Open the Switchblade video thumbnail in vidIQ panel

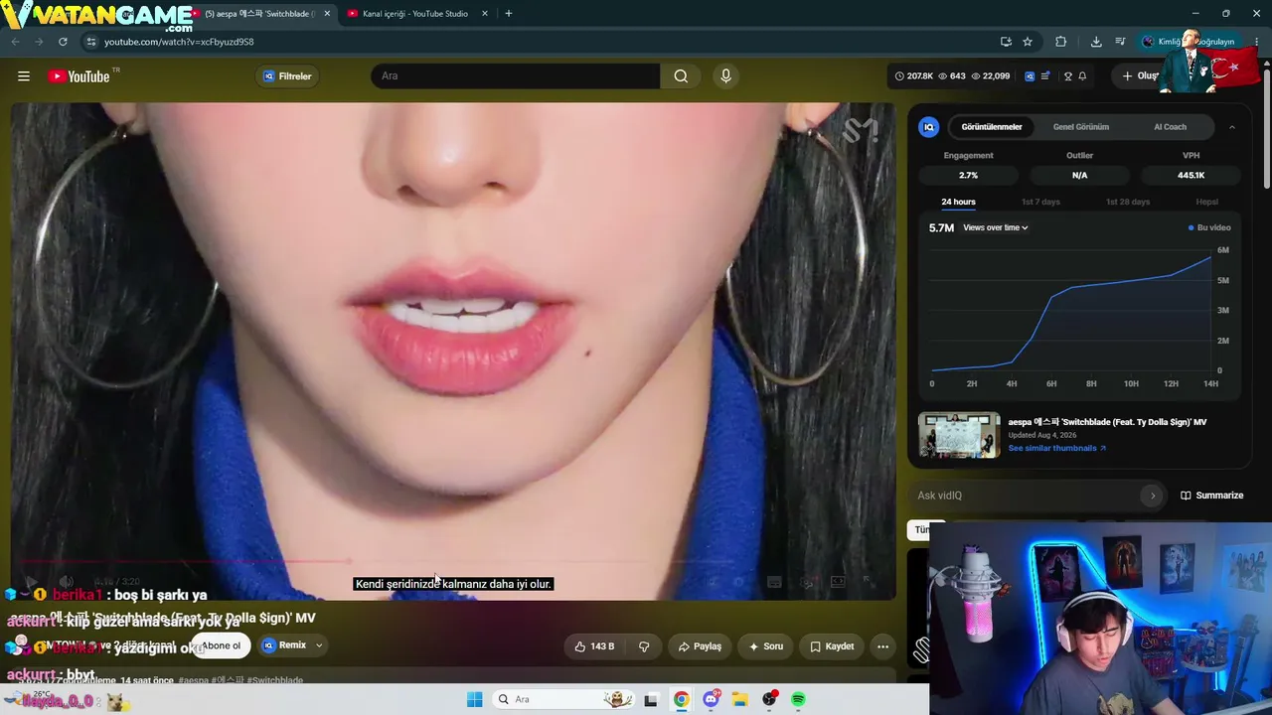click(x=959, y=435)
